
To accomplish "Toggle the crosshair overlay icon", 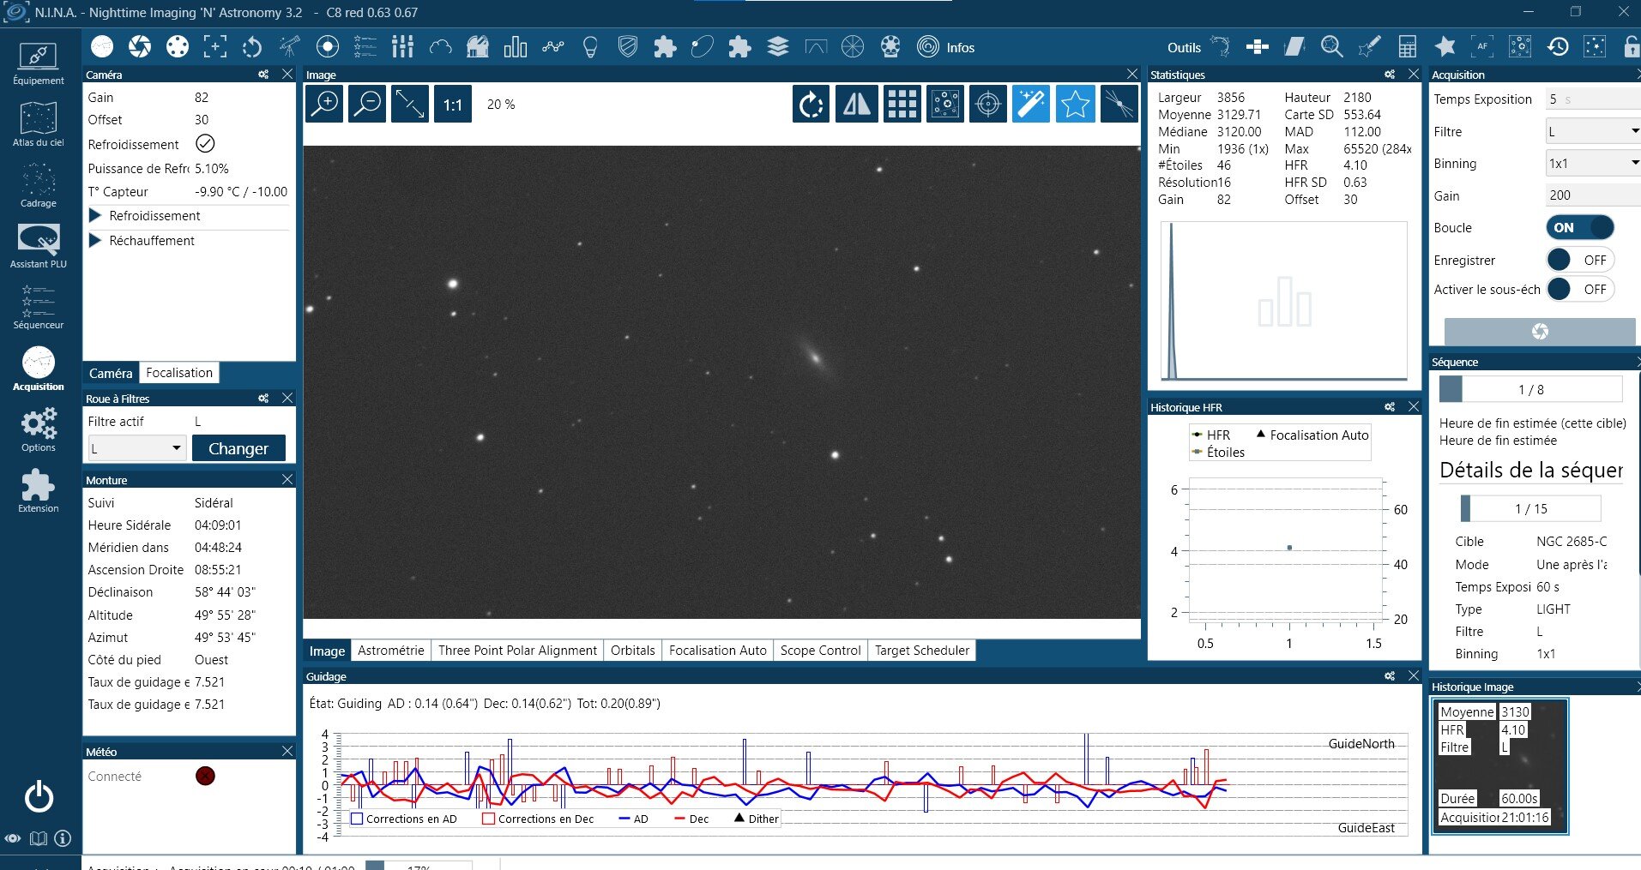I will pyautogui.click(x=988, y=105).
